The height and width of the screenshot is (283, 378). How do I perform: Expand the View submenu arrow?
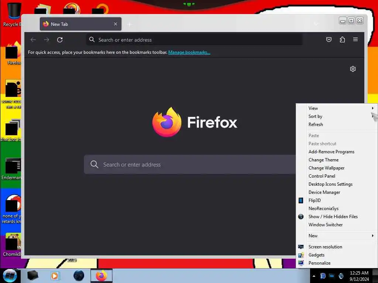coord(373,108)
